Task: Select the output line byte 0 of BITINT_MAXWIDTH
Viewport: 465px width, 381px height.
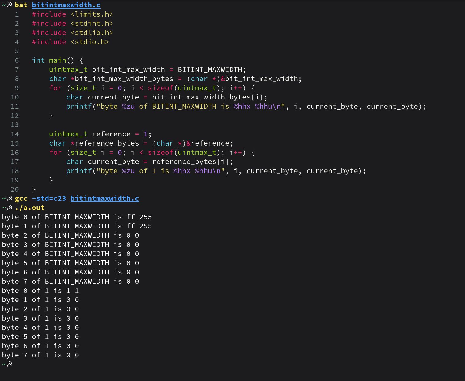Action: [77, 216]
